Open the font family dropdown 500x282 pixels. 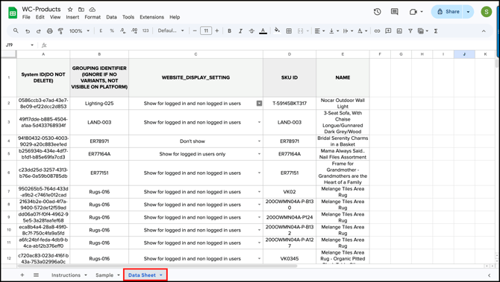click(171, 31)
